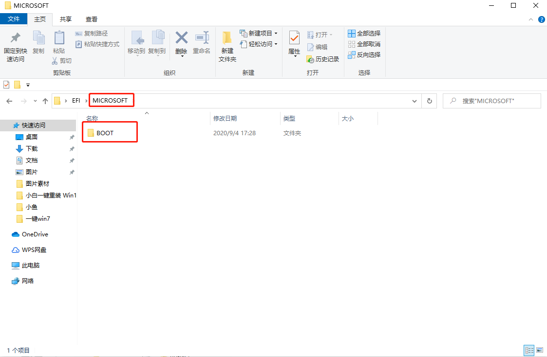Switch to the 共享 (Share) tab
The height and width of the screenshot is (357, 547).
[66, 19]
